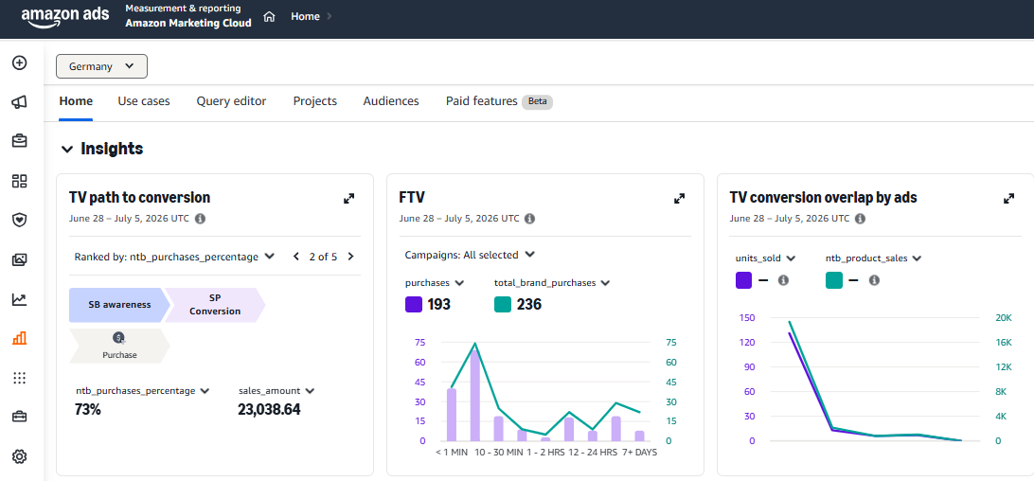This screenshot has height=481, width=1034.
Task: Click the settings gear icon in sidebar
Action: pos(19,456)
